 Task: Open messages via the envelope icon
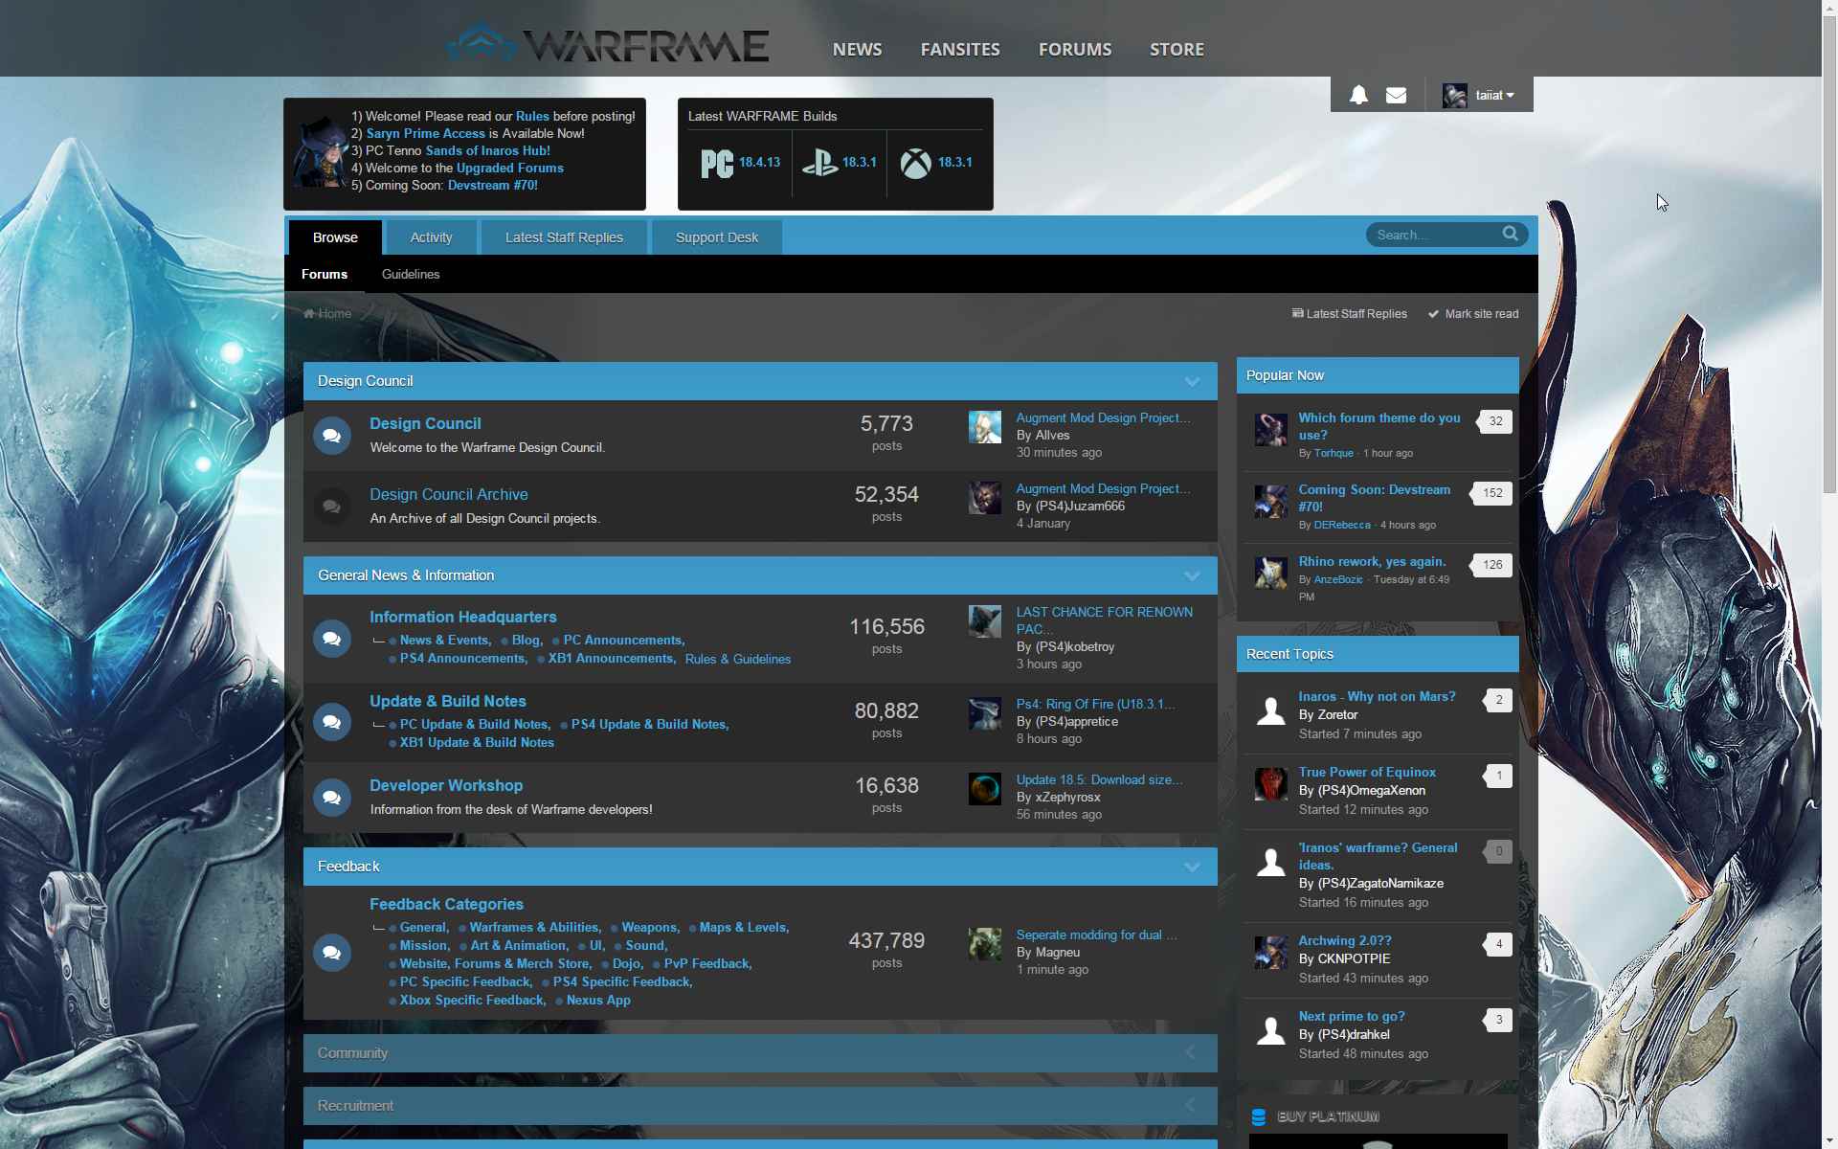pyautogui.click(x=1396, y=94)
